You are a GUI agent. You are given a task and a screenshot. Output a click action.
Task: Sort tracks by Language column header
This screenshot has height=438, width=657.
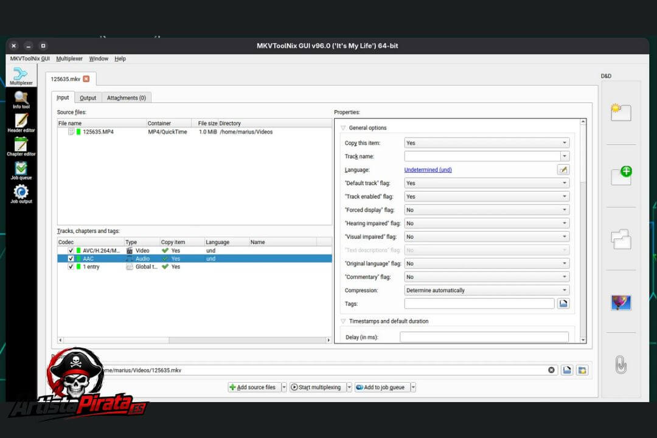[x=227, y=242]
